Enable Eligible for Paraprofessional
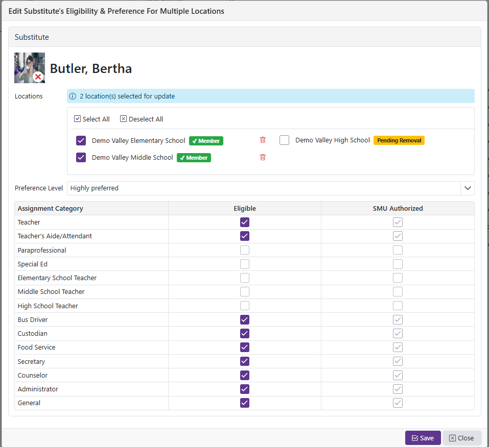The height and width of the screenshot is (447, 489). [245, 250]
